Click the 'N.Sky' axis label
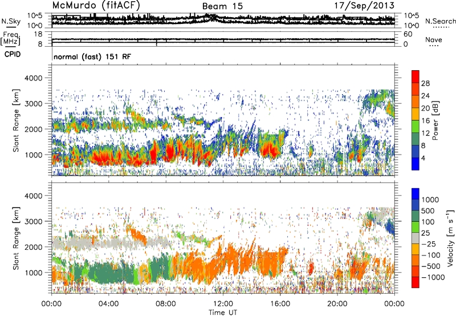The height and width of the screenshot is (316, 456). [11, 21]
